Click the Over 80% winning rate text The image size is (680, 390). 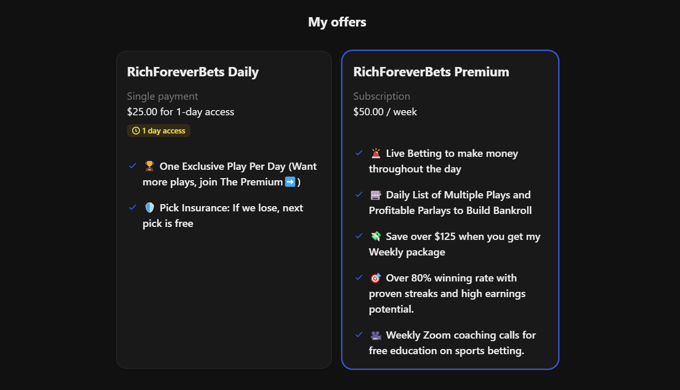pos(451,278)
